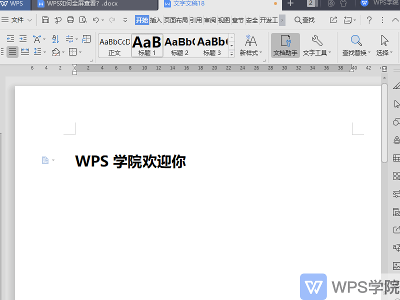The width and height of the screenshot is (400, 300).
Task: Click the increase indent icon
Action: coord(23,38)
